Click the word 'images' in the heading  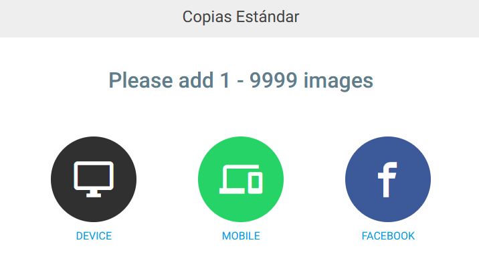(338, 81)
